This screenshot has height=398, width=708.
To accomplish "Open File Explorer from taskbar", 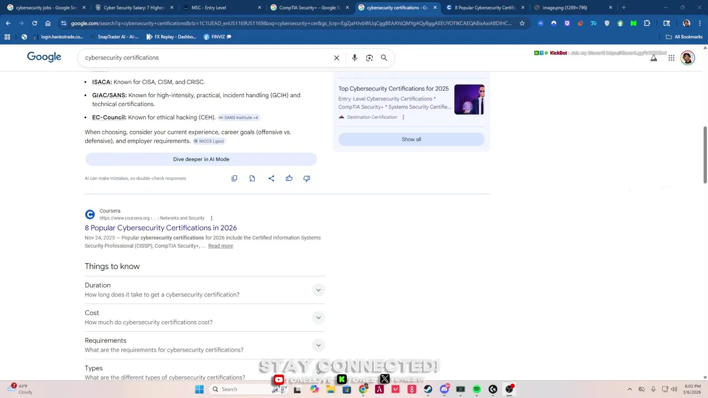I will tap(331, 389).
